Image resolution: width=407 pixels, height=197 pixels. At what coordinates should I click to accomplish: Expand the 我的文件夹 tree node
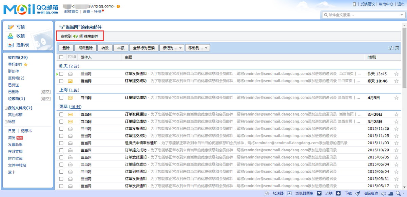click(6, 108)
